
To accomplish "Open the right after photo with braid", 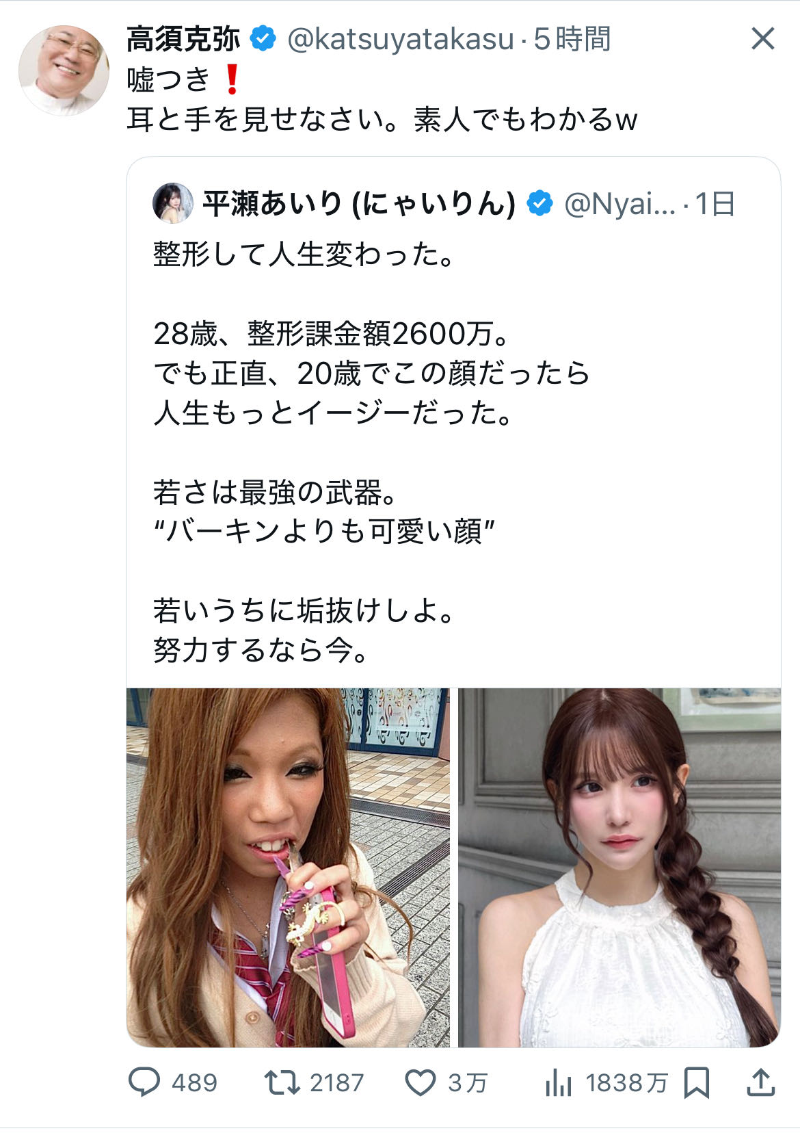I will (x=619, y=867).
